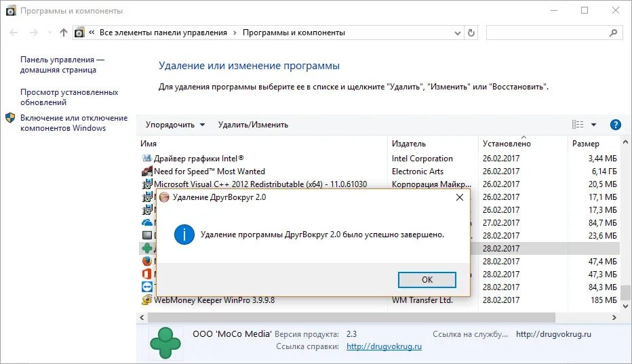This screenshot has width=632, height=364.
Task: Click the Ссылка на службу URL text
Action: click(x=553, y=334)
